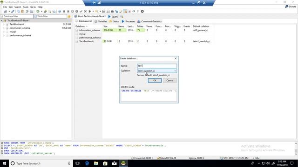Confirm with OK in Create database dialog
This screenshot has height=167, width=298.
point(155,80)
